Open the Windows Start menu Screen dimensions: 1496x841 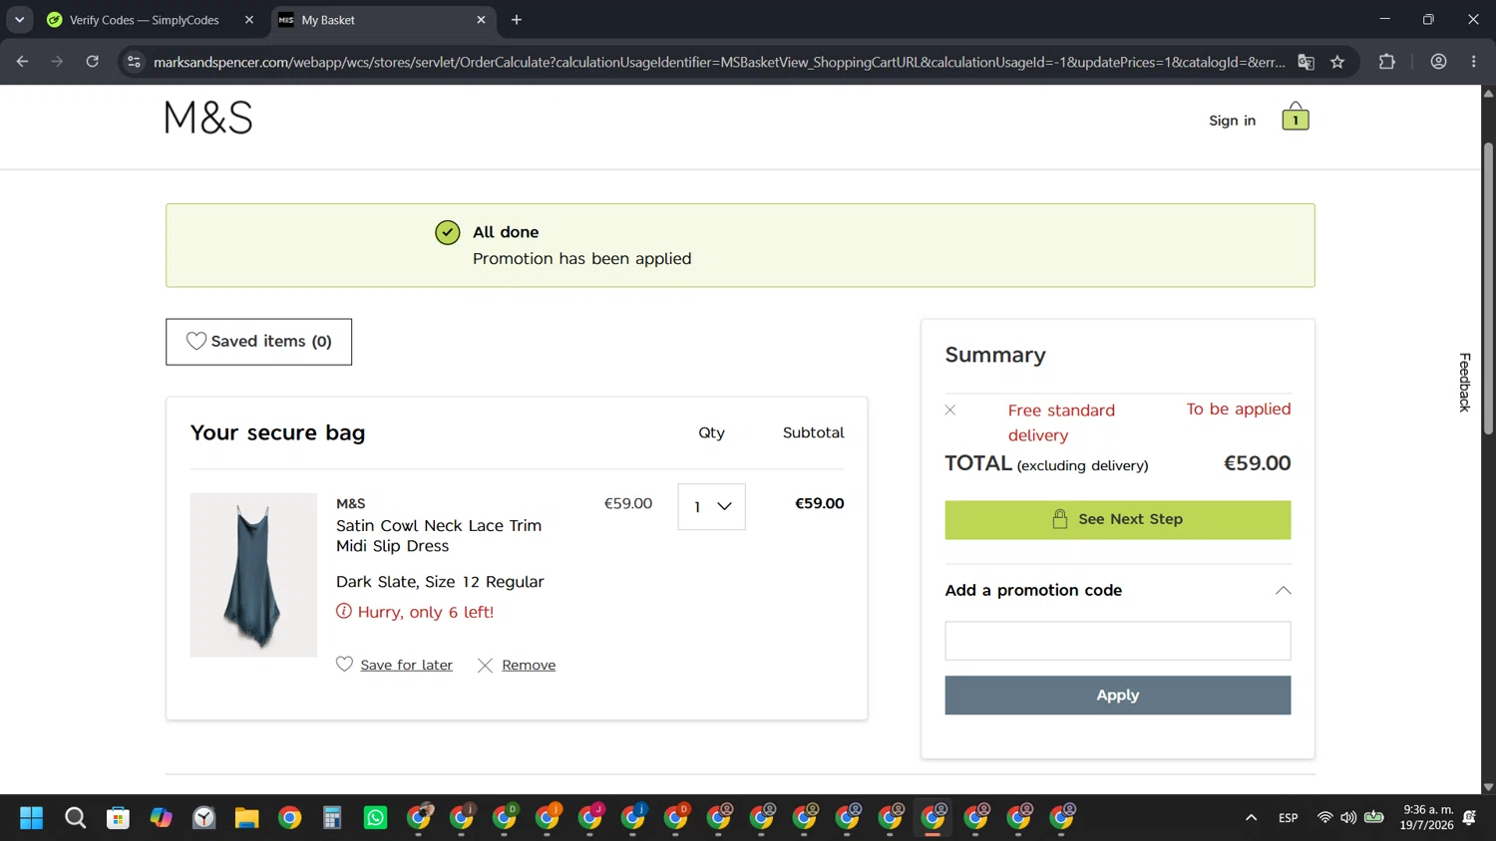(x=32, y=818)
